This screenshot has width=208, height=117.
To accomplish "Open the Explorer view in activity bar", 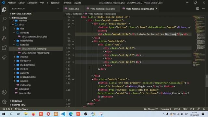I will pyautogui.click(x=4, y=10).
